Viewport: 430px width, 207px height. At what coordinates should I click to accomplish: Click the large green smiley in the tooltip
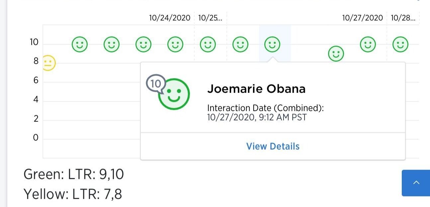point(174,95)
